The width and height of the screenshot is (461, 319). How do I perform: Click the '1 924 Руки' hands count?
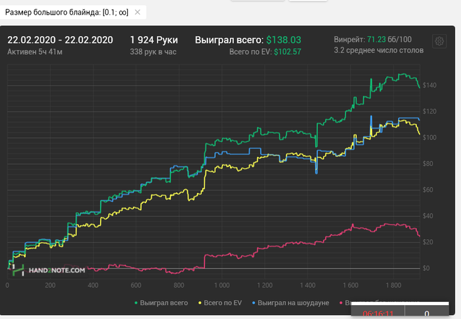click(x=153, y=40)
